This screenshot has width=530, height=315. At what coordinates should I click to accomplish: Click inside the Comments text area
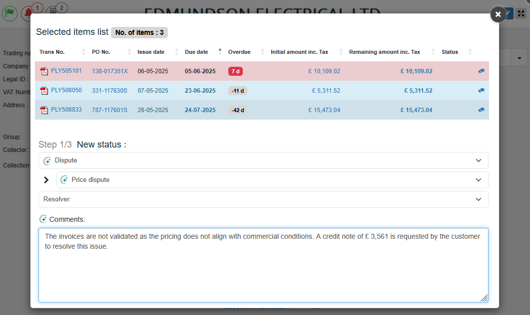pyautogui.click(x=263, y=269)
